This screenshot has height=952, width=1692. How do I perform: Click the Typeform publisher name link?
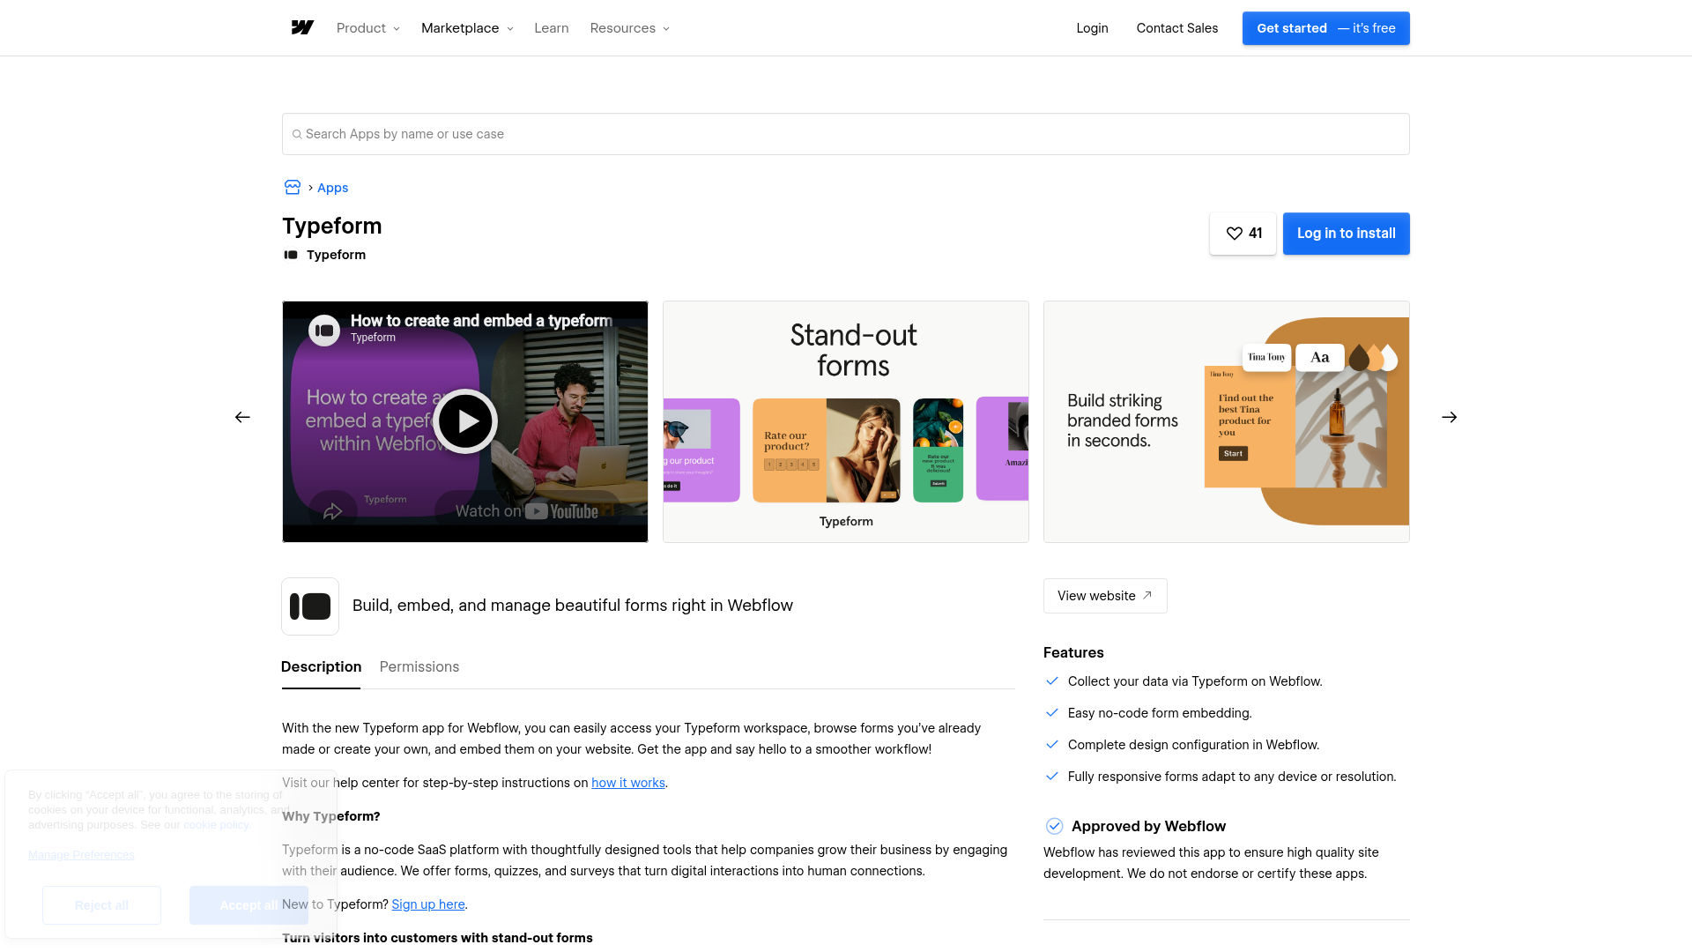click(x=337, y=255)
